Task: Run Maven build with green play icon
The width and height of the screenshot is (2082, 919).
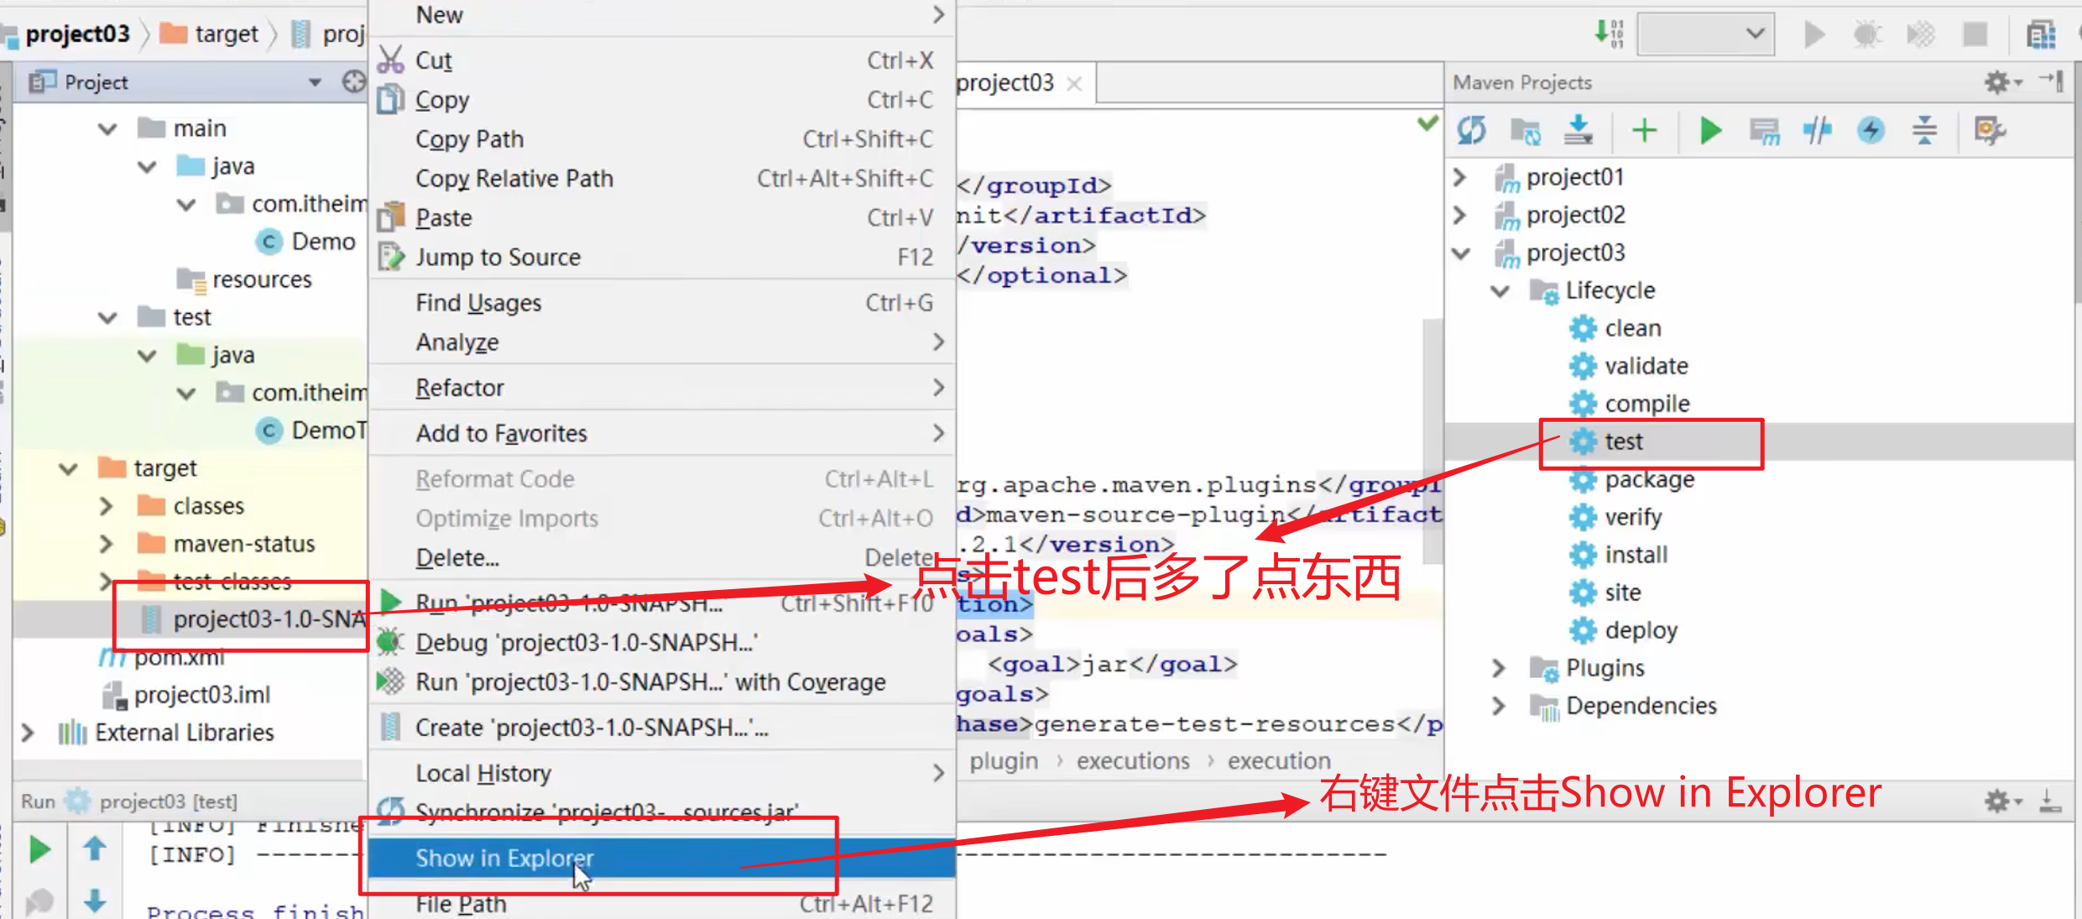Action: tap(1710, 130)
